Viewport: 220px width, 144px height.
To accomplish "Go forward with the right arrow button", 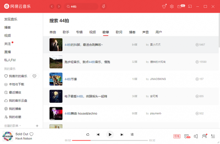I will 59,6.
